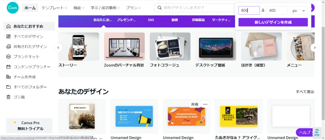
Task: Click the magnifier search icon
Action: pos(159,8)
